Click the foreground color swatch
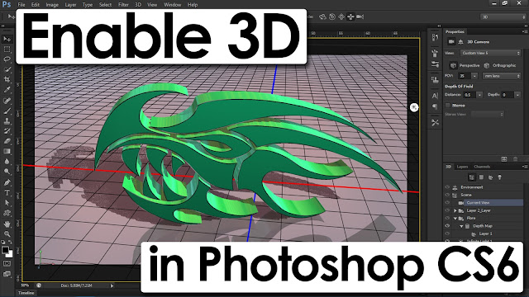Viewport: 529px width, 297px height. (x=5, y=250)
